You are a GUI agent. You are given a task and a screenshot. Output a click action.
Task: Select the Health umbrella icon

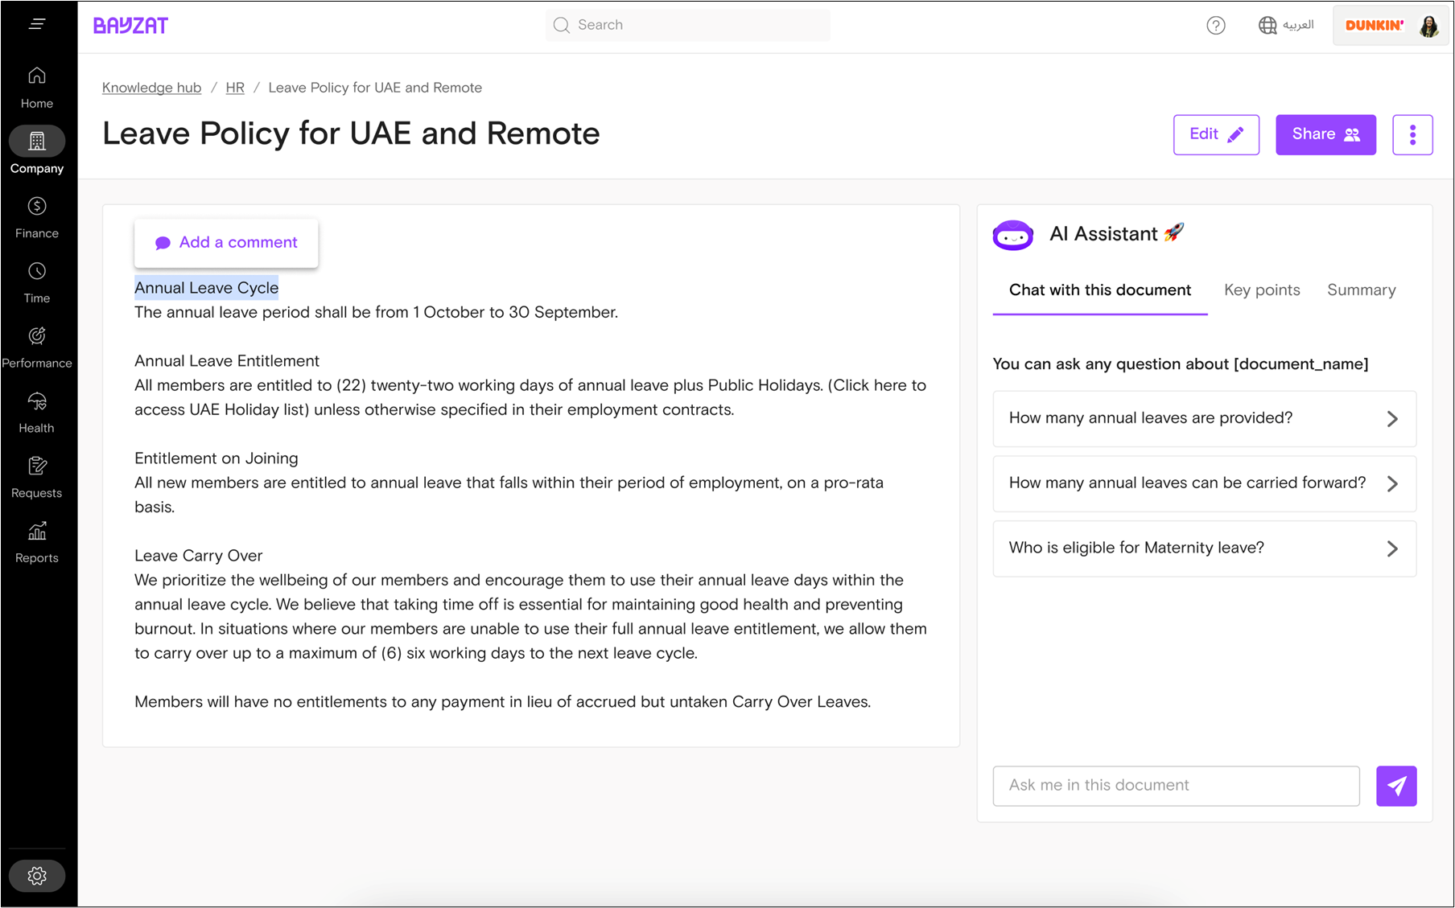point(37,401)
